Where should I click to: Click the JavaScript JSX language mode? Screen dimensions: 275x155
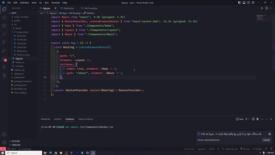click(231, 149)
